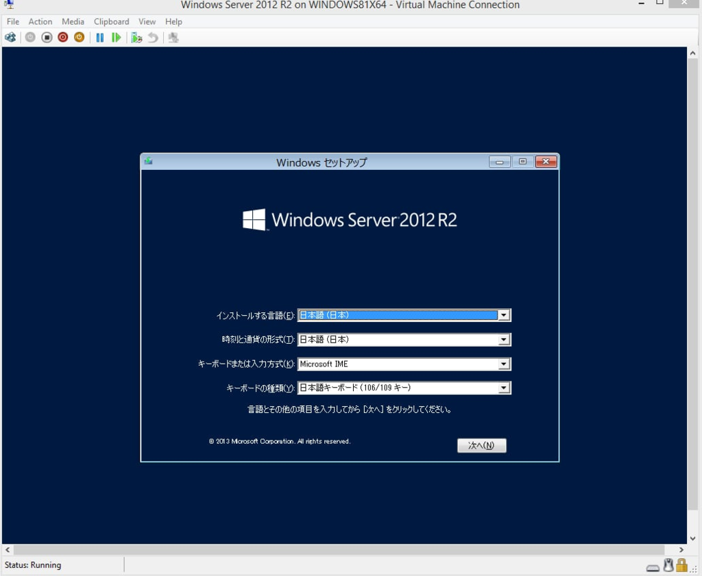Click the キーボードの種類 label

260,388
